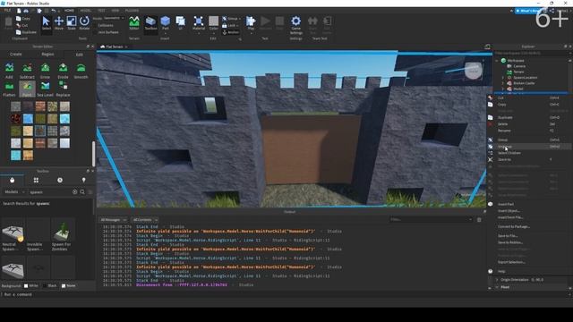Open Toolbox Recent clock icon
The image size is (573, 322).
coord(60,180)
